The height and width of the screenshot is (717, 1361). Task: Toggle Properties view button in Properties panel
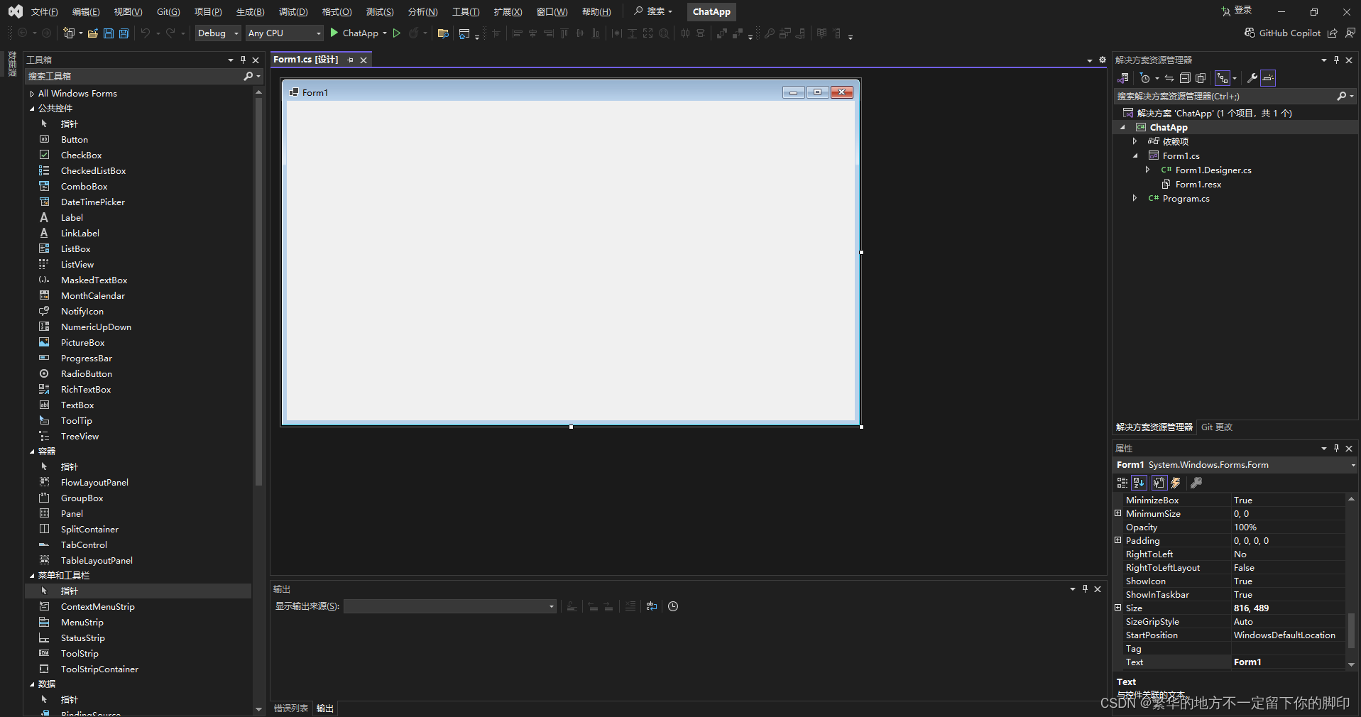point(1159,483)
